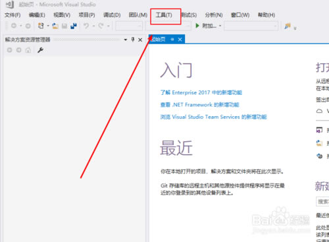The height and width of the screenshot is (242, 329).
Task: Open the 调试(D) menu
Action: click(x=112, y=15)
